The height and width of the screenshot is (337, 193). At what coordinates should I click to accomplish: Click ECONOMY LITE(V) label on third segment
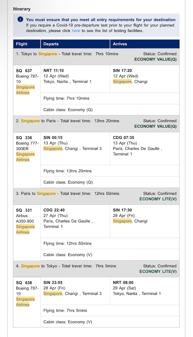tap(158, 199)
